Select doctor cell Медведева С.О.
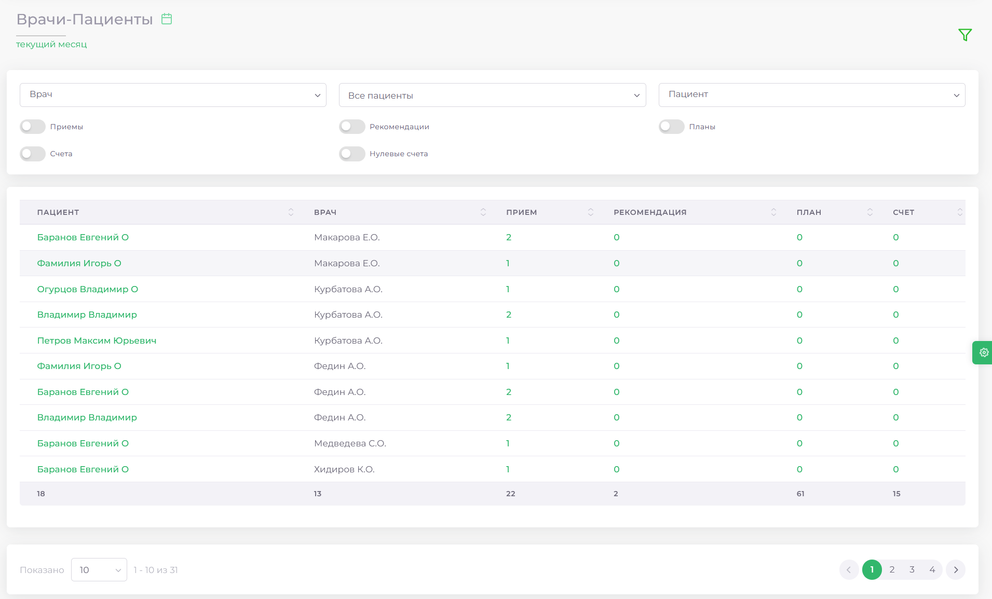 (350, 443)
